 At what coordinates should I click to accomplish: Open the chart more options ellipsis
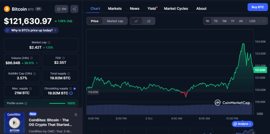(x=263, y=21)
